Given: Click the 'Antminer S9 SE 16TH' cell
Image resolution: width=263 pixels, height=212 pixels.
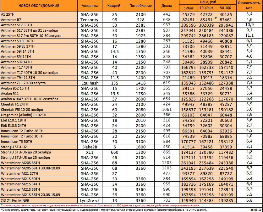Looking at the screenshot, I should (x=39, y=41).
